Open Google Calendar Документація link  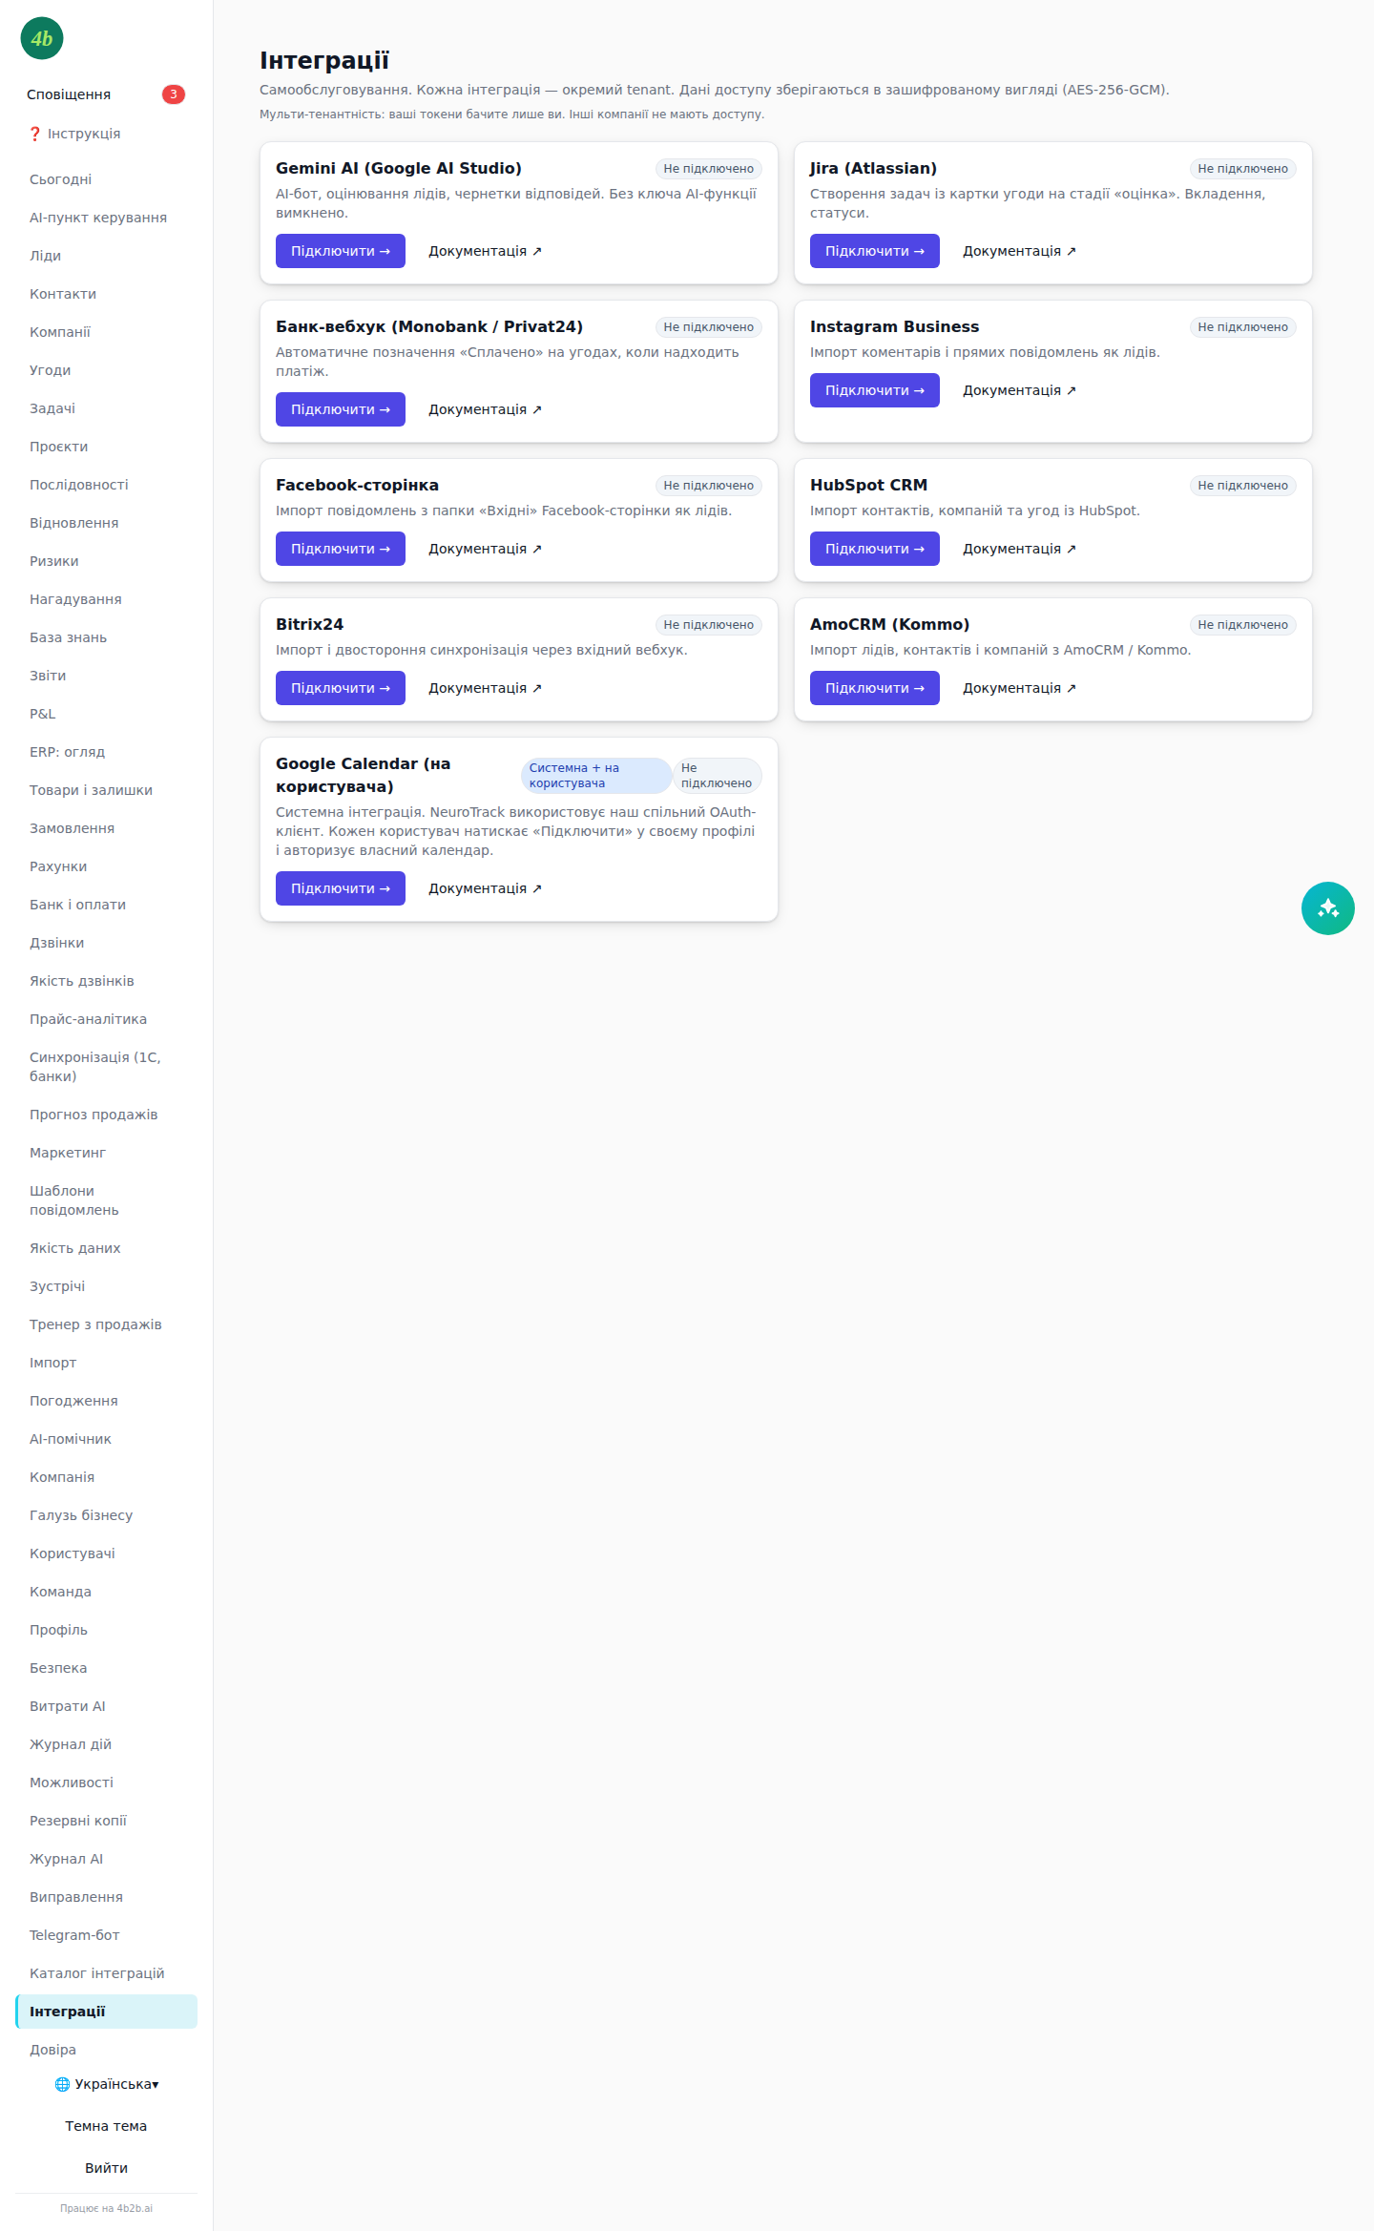point(486,888)
